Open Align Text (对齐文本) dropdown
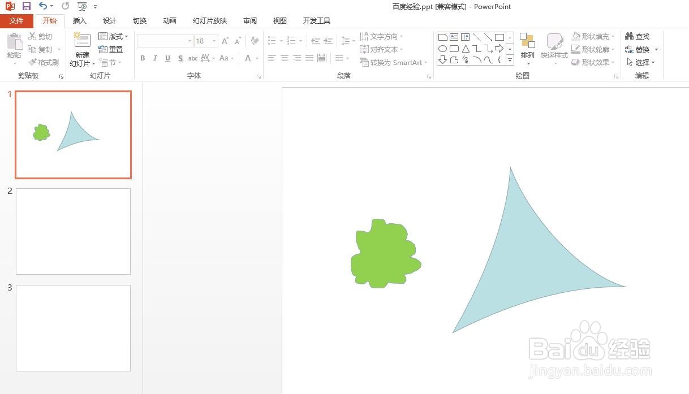 [381, 49]
